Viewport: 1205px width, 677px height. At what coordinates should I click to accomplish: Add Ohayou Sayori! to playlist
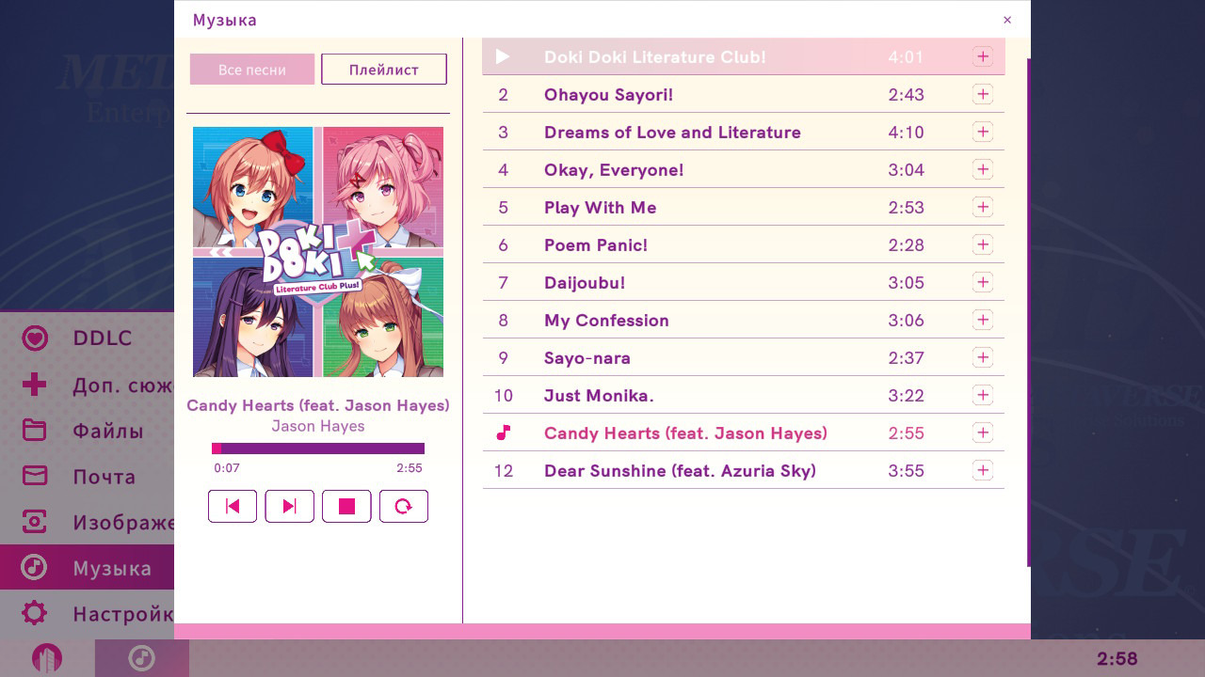(982, 94)
